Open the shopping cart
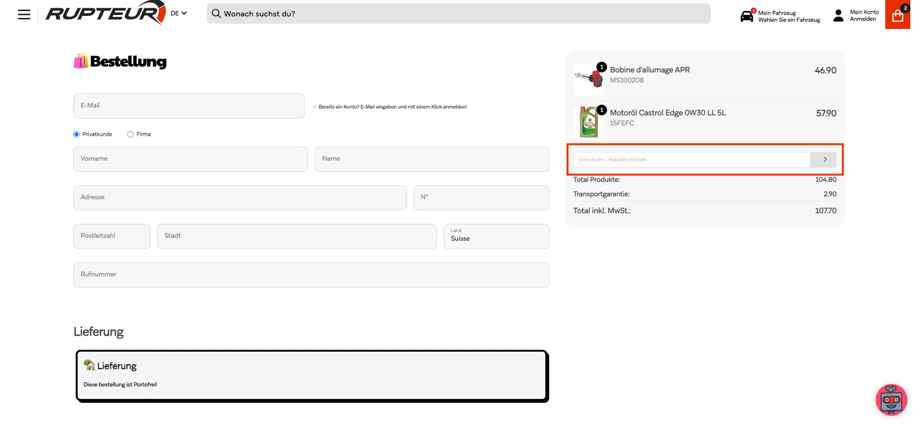The height and width of the screenshot is (425, 919). [897, 15]
